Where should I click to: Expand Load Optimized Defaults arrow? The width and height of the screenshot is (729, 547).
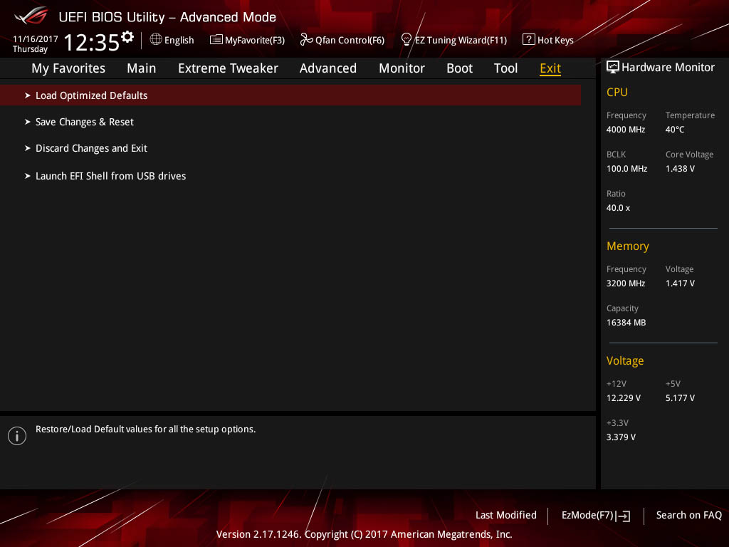click(x=28, y=95)
